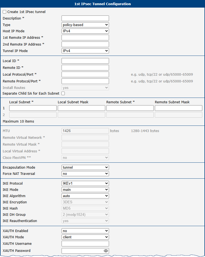Click the Local Virtual Address field

(85, 151)
